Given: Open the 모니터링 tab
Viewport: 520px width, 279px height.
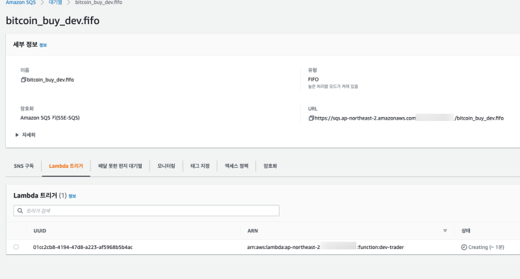Looking at the screenshot, I should pyautogui.click(x=166, y=166).
